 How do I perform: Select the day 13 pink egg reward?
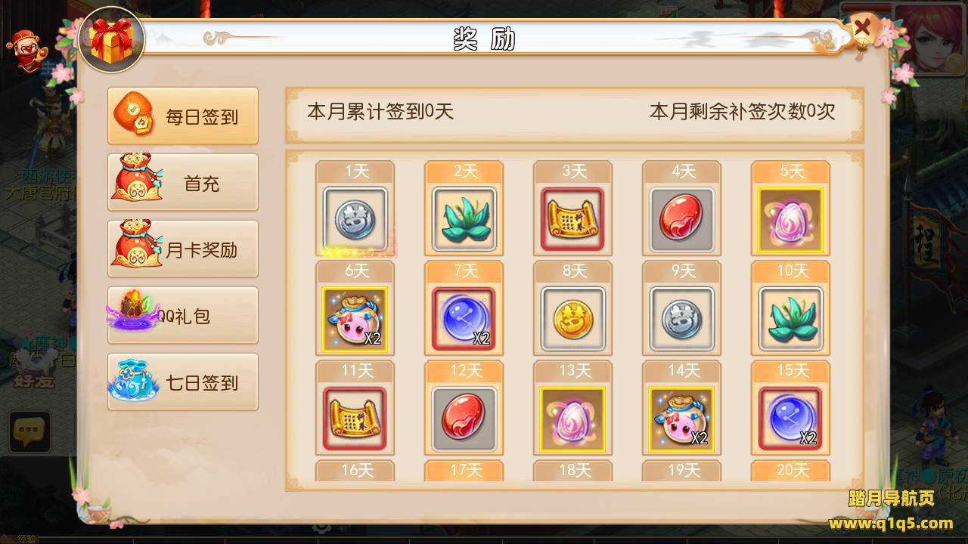pos(572,419)
